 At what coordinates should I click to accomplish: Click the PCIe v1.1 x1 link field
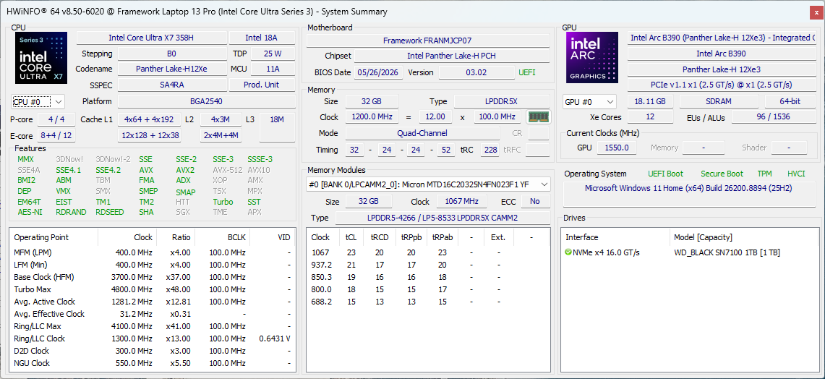[x=721, y=85]
